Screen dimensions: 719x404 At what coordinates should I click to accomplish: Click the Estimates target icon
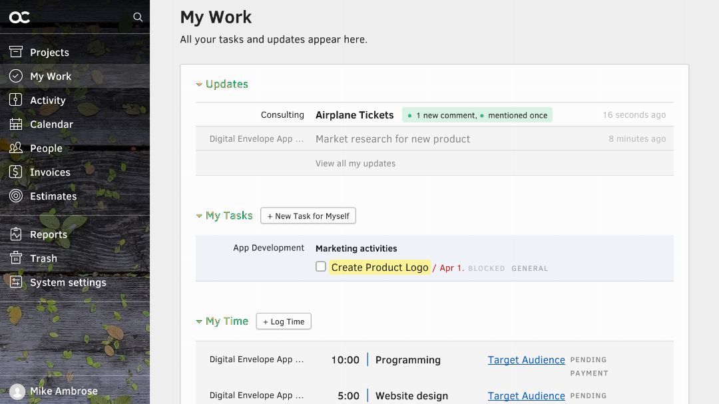click(x=16, y=196)
